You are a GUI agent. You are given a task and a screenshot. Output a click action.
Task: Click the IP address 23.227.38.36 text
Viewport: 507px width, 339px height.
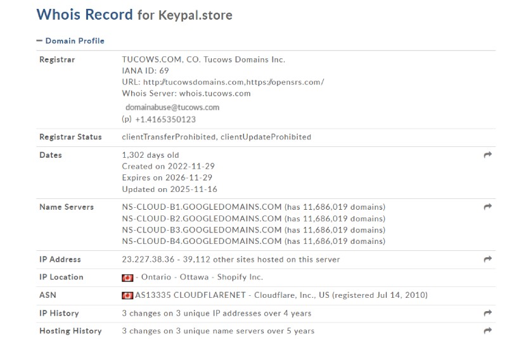(x=148, y=259)
